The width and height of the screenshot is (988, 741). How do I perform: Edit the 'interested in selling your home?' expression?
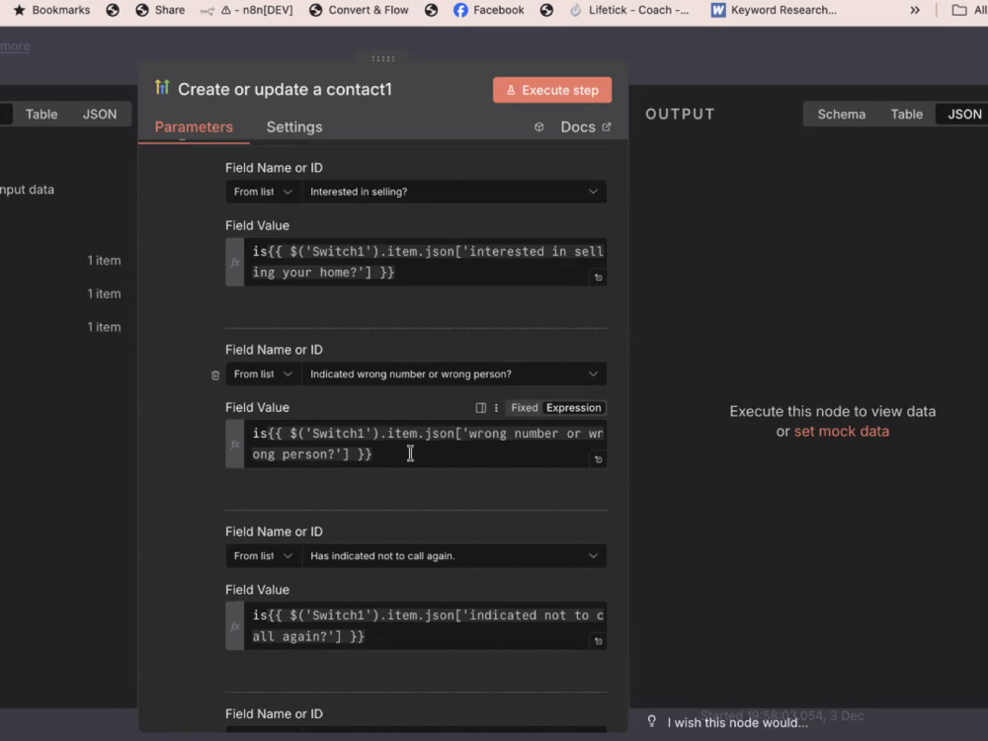tap(425, 262)
